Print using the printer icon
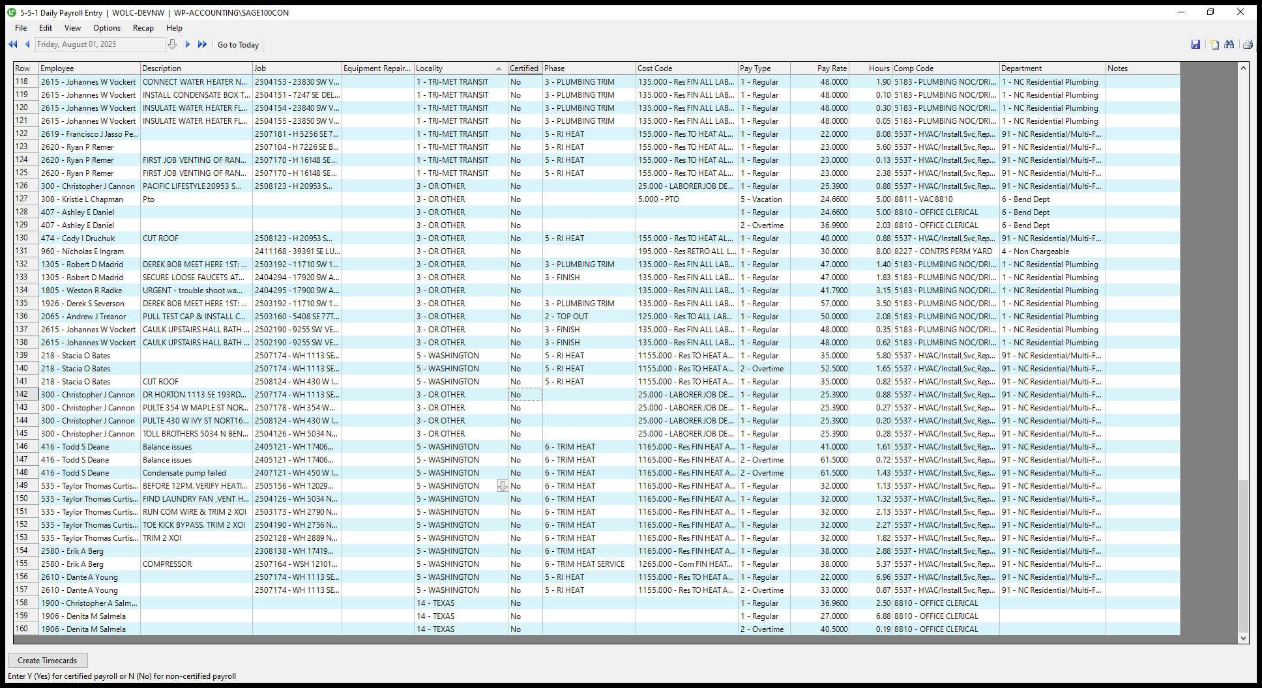This screenshot has height=688, width=1262. tap(1248, 44)
